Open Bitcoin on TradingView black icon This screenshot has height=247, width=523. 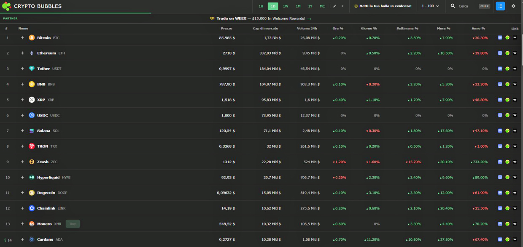(x=515, y=37)
